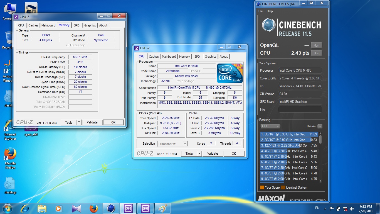Open Graphics tab in front CPU-Z window
The height and width of the screenshot is (214, 380).
(211, 57)
